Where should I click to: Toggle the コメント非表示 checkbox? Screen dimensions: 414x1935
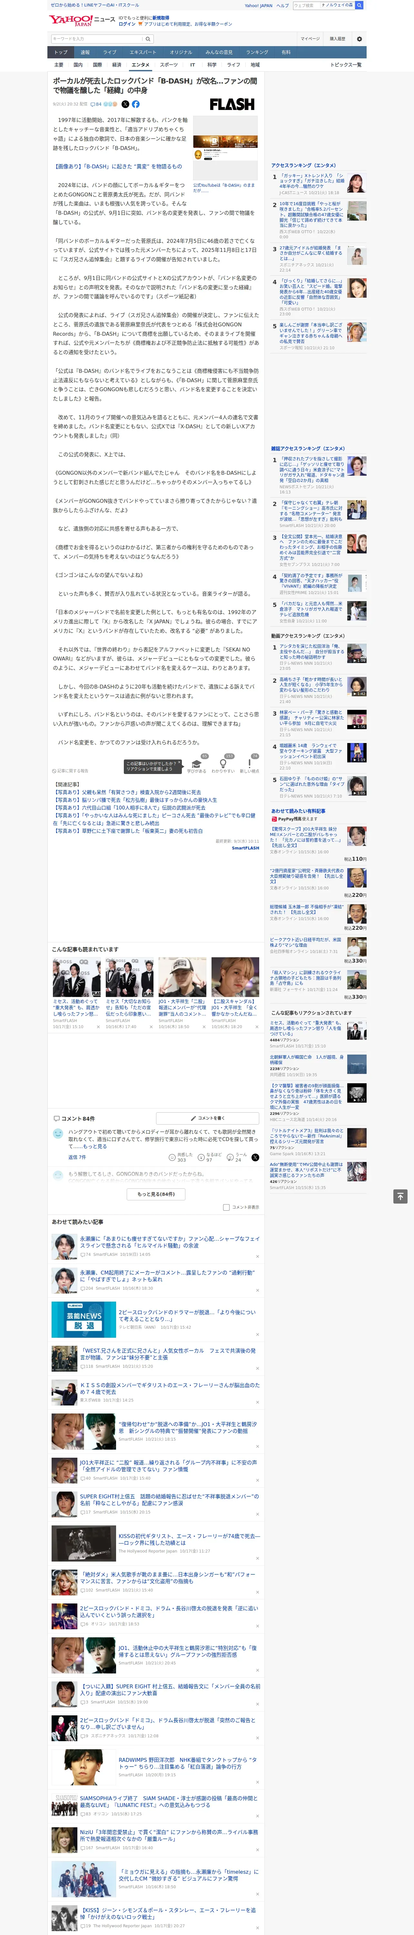pos(226,1207)
